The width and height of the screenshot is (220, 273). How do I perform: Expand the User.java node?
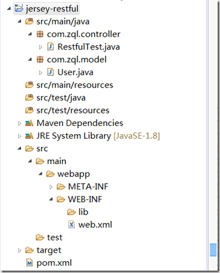tap(40, 72)
